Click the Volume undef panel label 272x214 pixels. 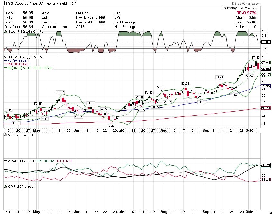click(21, 135)
